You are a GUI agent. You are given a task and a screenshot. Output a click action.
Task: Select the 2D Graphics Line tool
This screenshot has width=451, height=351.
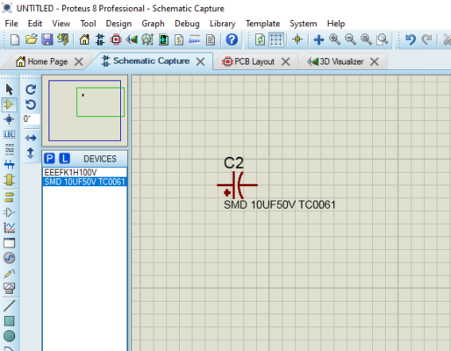point(9,305)
